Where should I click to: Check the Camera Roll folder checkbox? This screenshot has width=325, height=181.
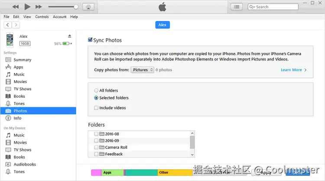(x=96, y=147)
